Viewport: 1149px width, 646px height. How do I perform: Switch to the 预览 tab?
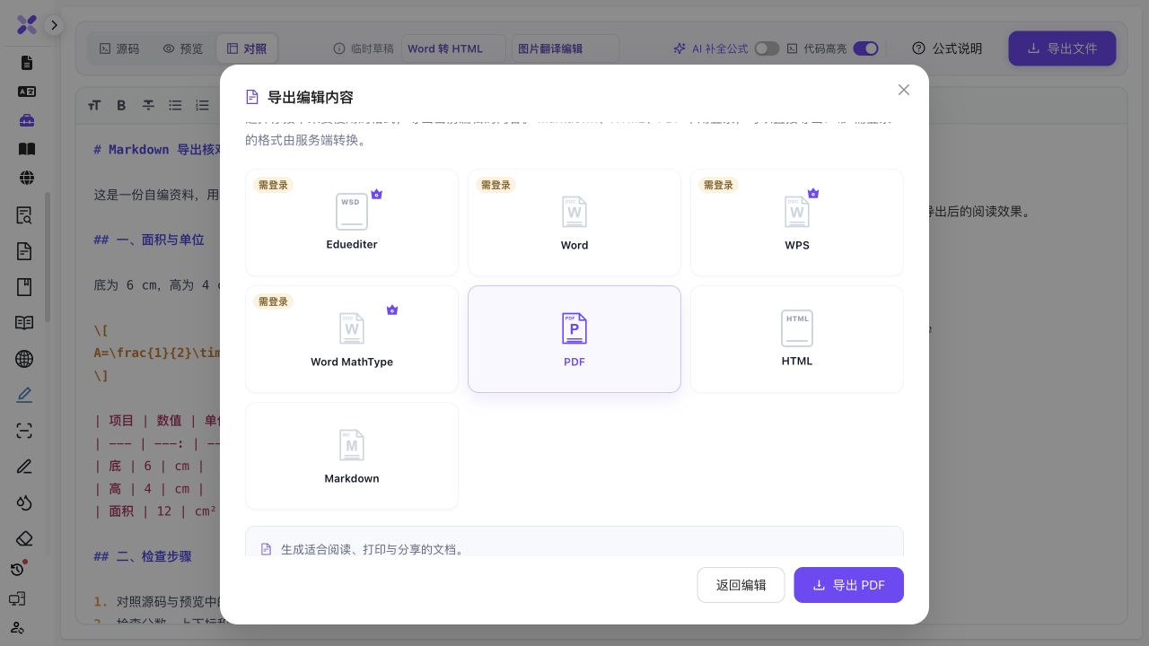(x=183, y=48)
